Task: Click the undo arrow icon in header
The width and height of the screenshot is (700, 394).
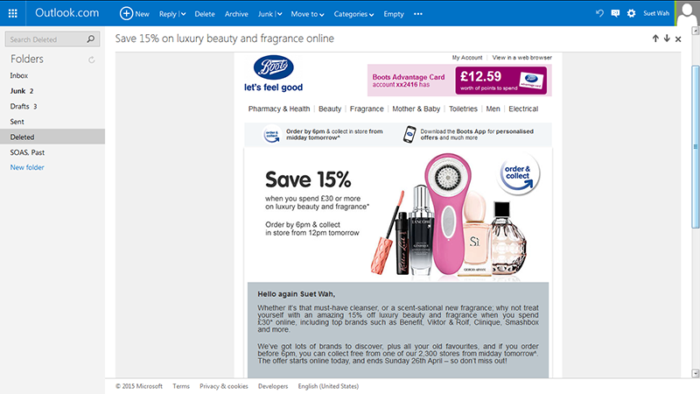Action: 599,13
